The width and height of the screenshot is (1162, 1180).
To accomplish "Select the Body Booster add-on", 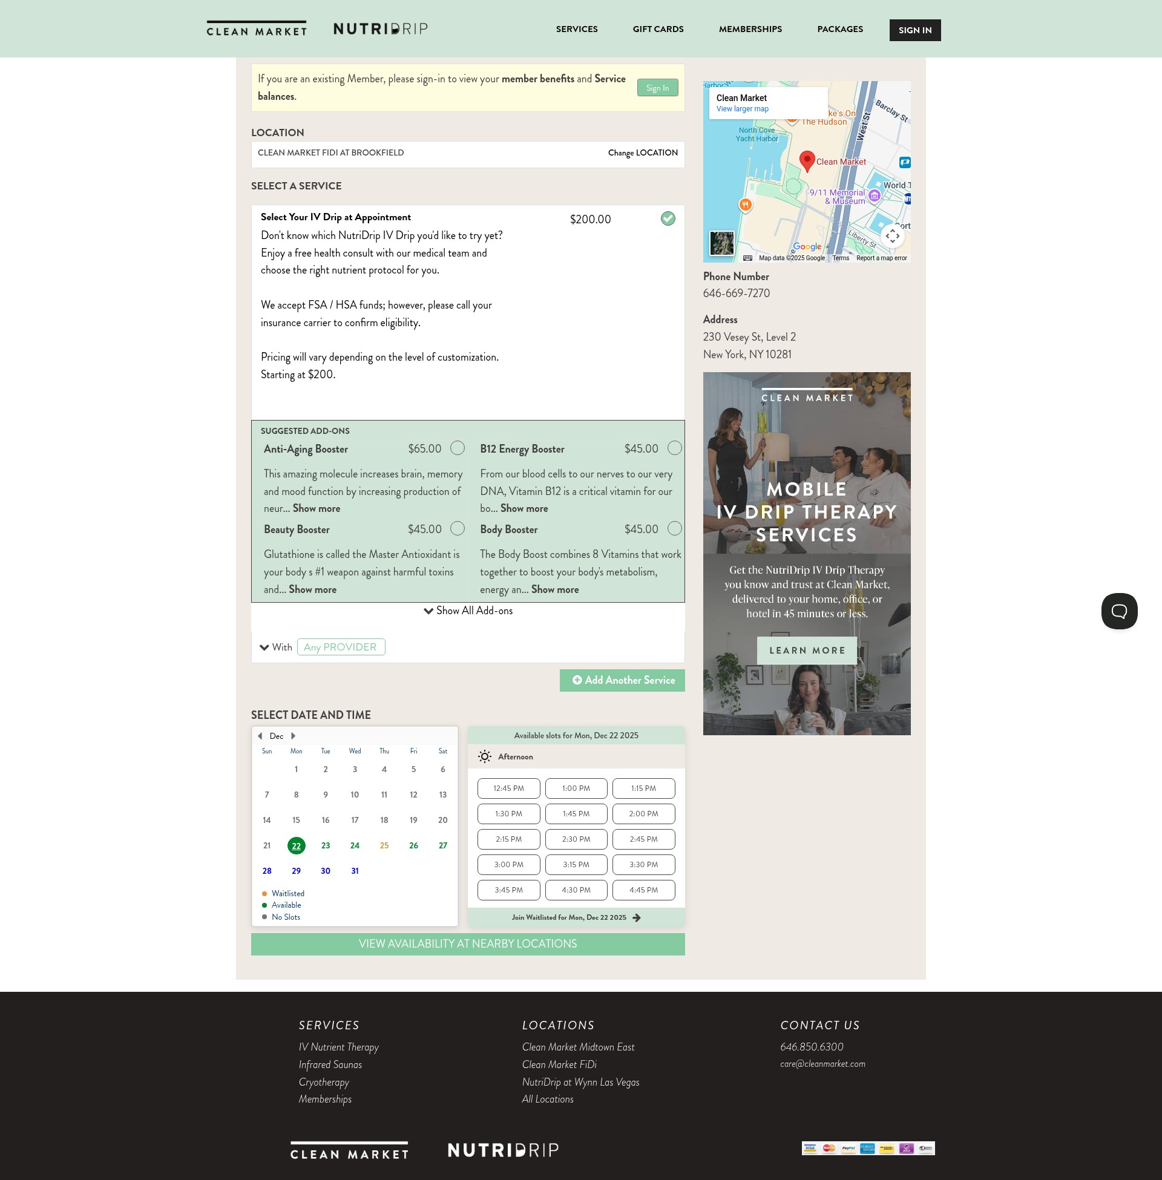I will (674, 529).
